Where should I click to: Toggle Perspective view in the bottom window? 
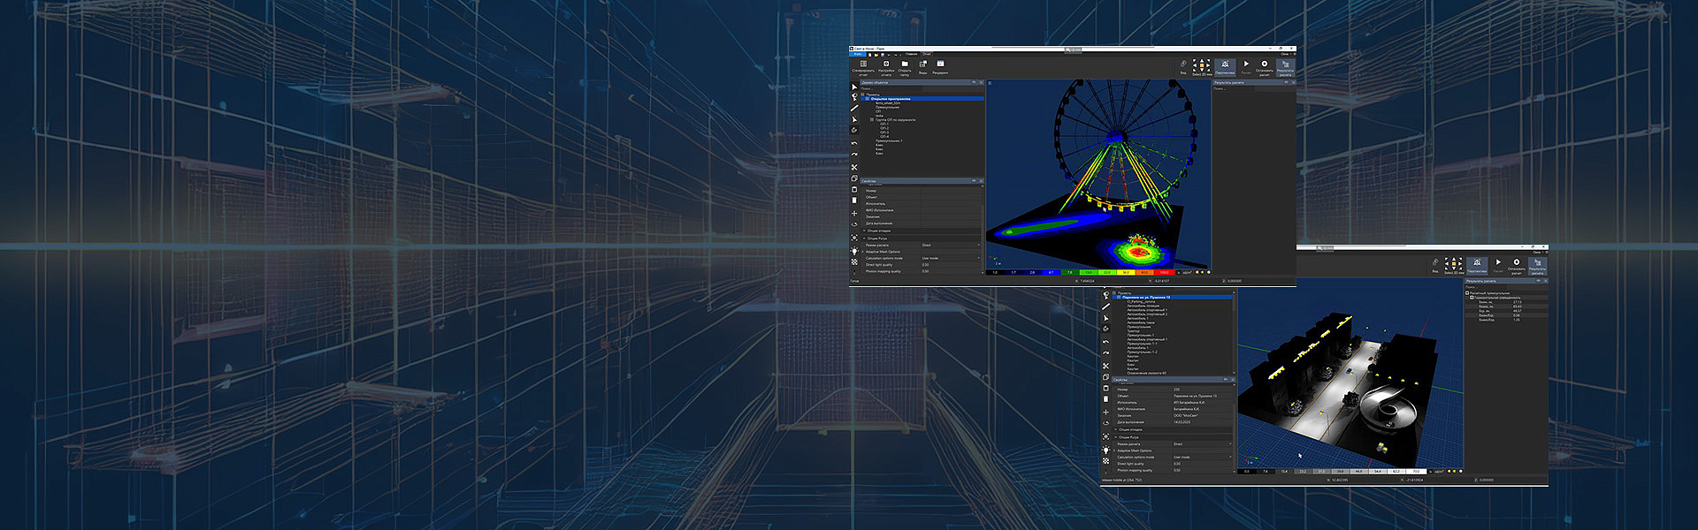click(1477, 265)
